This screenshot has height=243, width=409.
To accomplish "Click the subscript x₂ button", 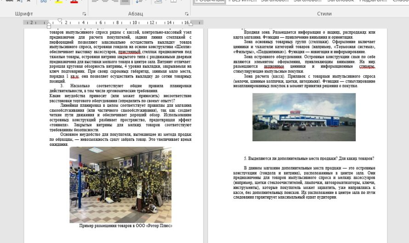I will [20, 1].
